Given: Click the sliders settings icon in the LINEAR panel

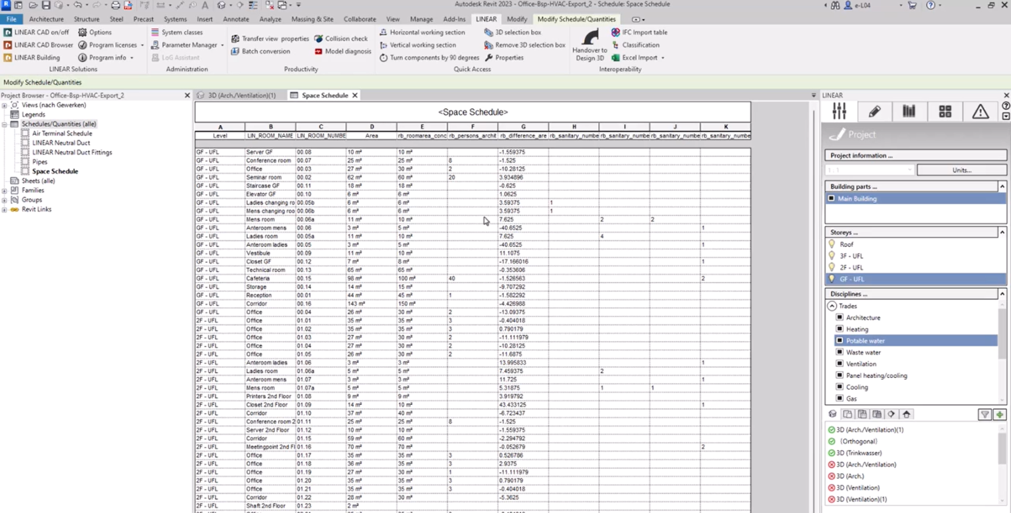Looking at the screenshot, I should 840,111.
